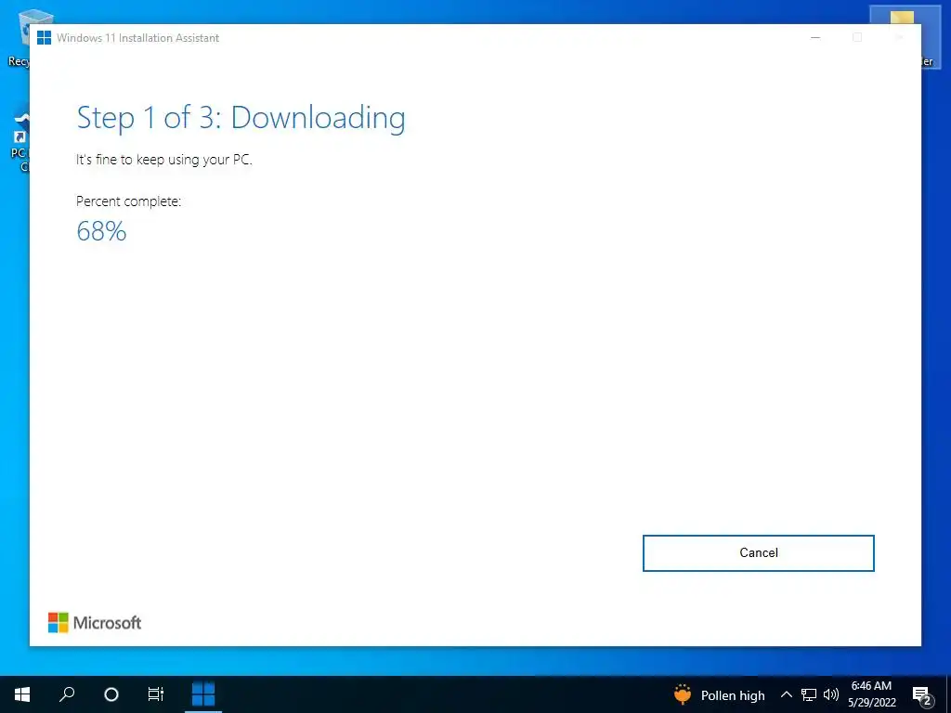951x713 pixels.
Task: Open notification action center icon
Action: point(922,695)
